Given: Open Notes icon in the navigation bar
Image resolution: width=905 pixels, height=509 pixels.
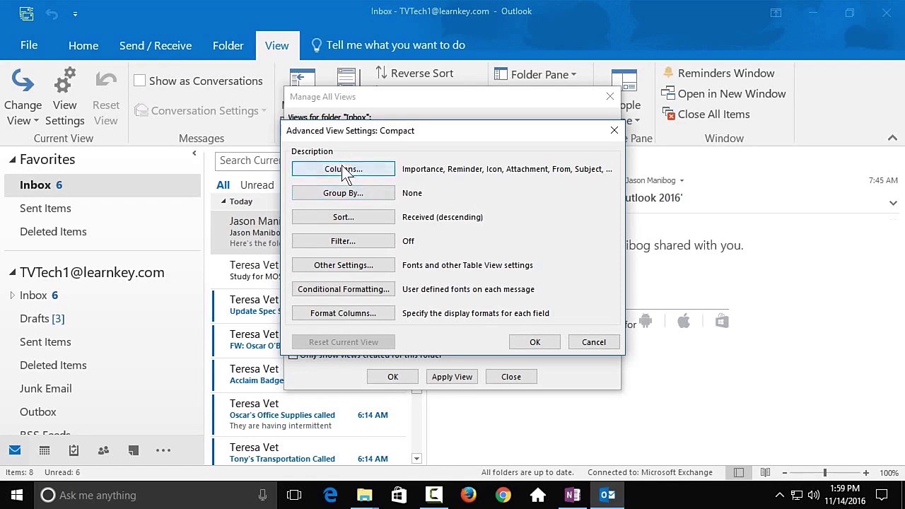Looking at the screenshot, I should [x=133, y=450].
